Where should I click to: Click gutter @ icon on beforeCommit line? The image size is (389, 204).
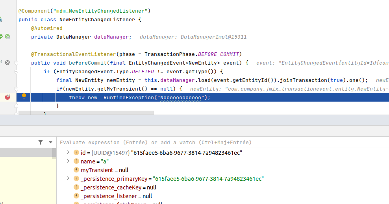7,63
